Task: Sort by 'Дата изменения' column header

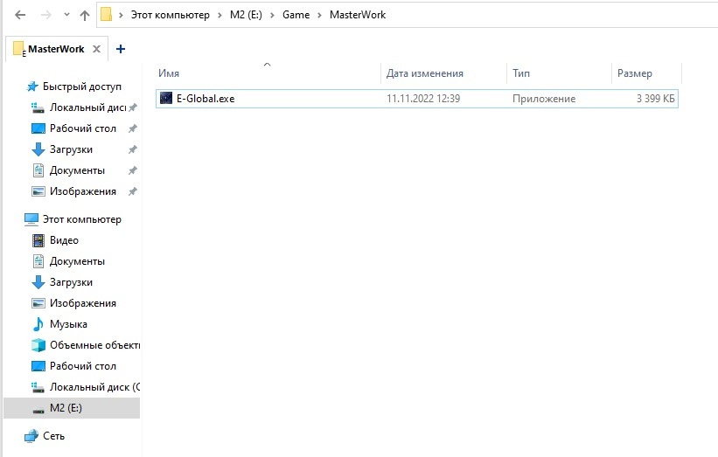Action: tap(424, 73)
